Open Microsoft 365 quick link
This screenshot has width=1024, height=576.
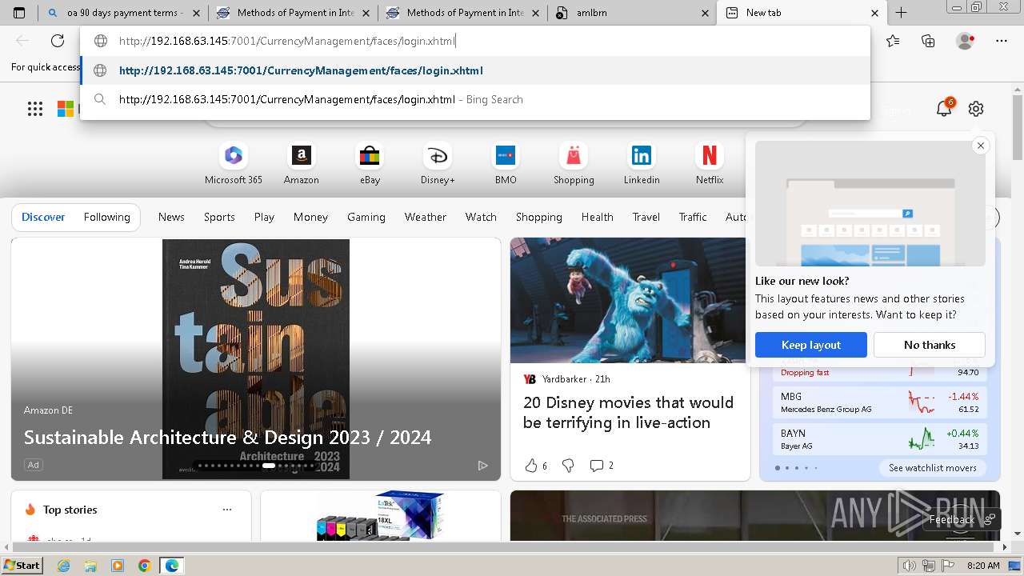tap(234, 164)
